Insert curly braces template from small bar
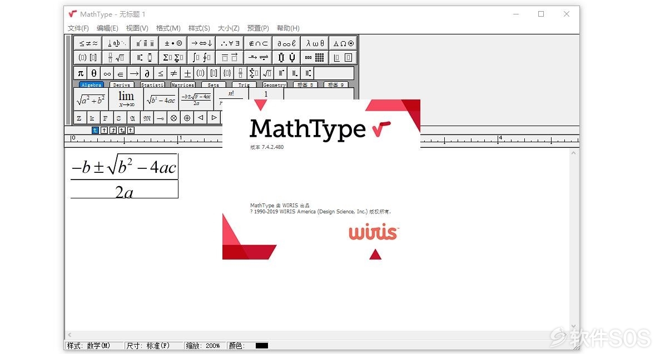 227,73
